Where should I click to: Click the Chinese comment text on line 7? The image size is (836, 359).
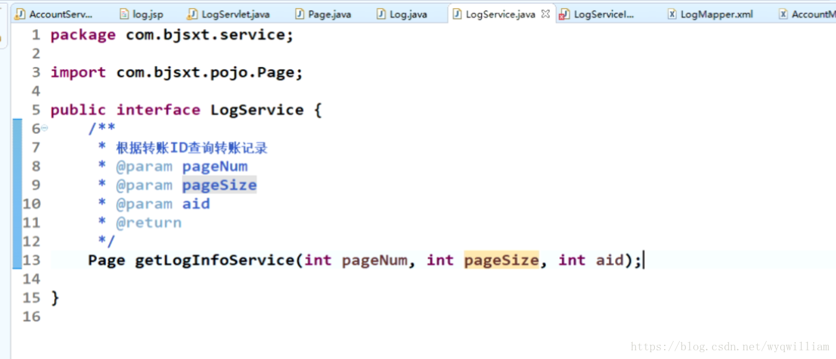pyautogui.click(x=192, y=148)
